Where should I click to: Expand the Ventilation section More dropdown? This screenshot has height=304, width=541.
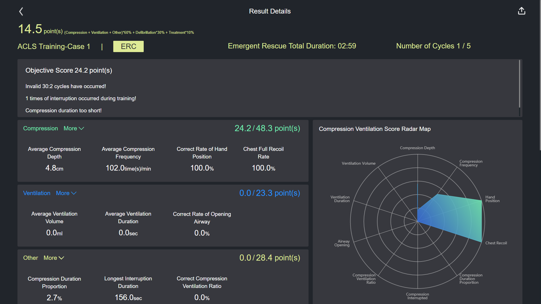point(66,193)
